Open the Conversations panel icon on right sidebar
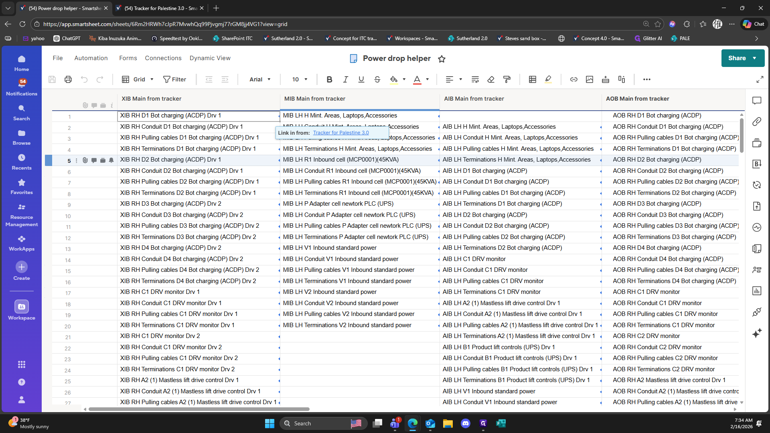 tap(757, 101)
